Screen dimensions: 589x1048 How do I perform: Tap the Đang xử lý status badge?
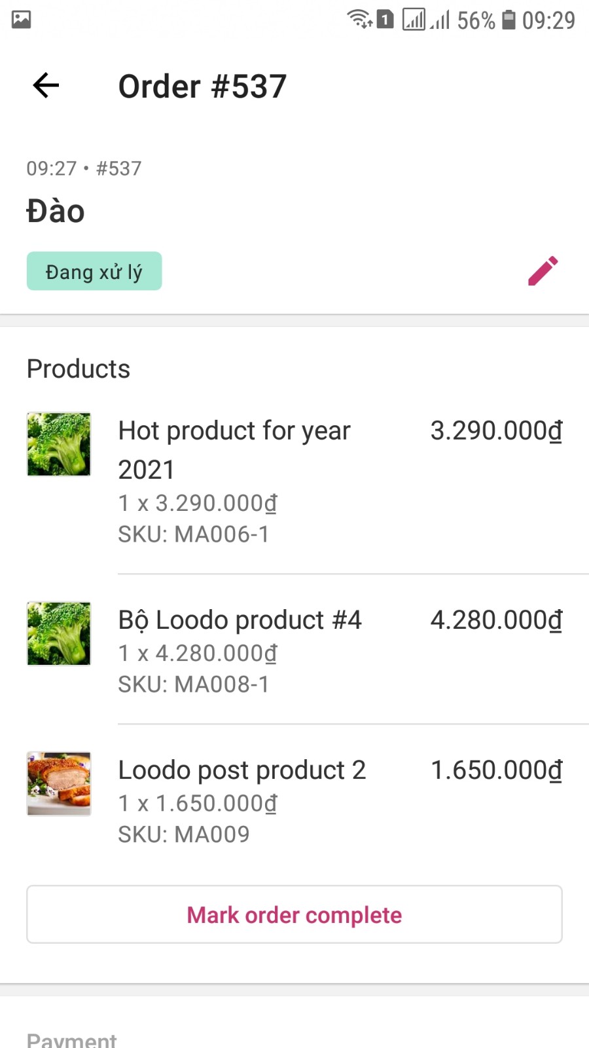pos(94,271)
